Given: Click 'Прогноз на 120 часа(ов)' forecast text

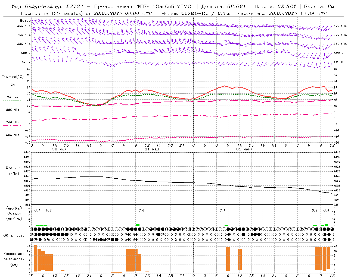Looking at the screenshot, I should point(52,13).
